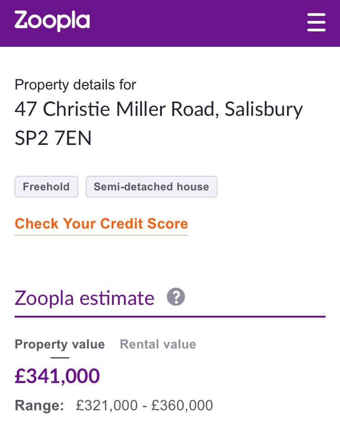This screenshot has width=340, height=438.
Task: Follow the Check Your Credit Score link
Action: (102, 224)
